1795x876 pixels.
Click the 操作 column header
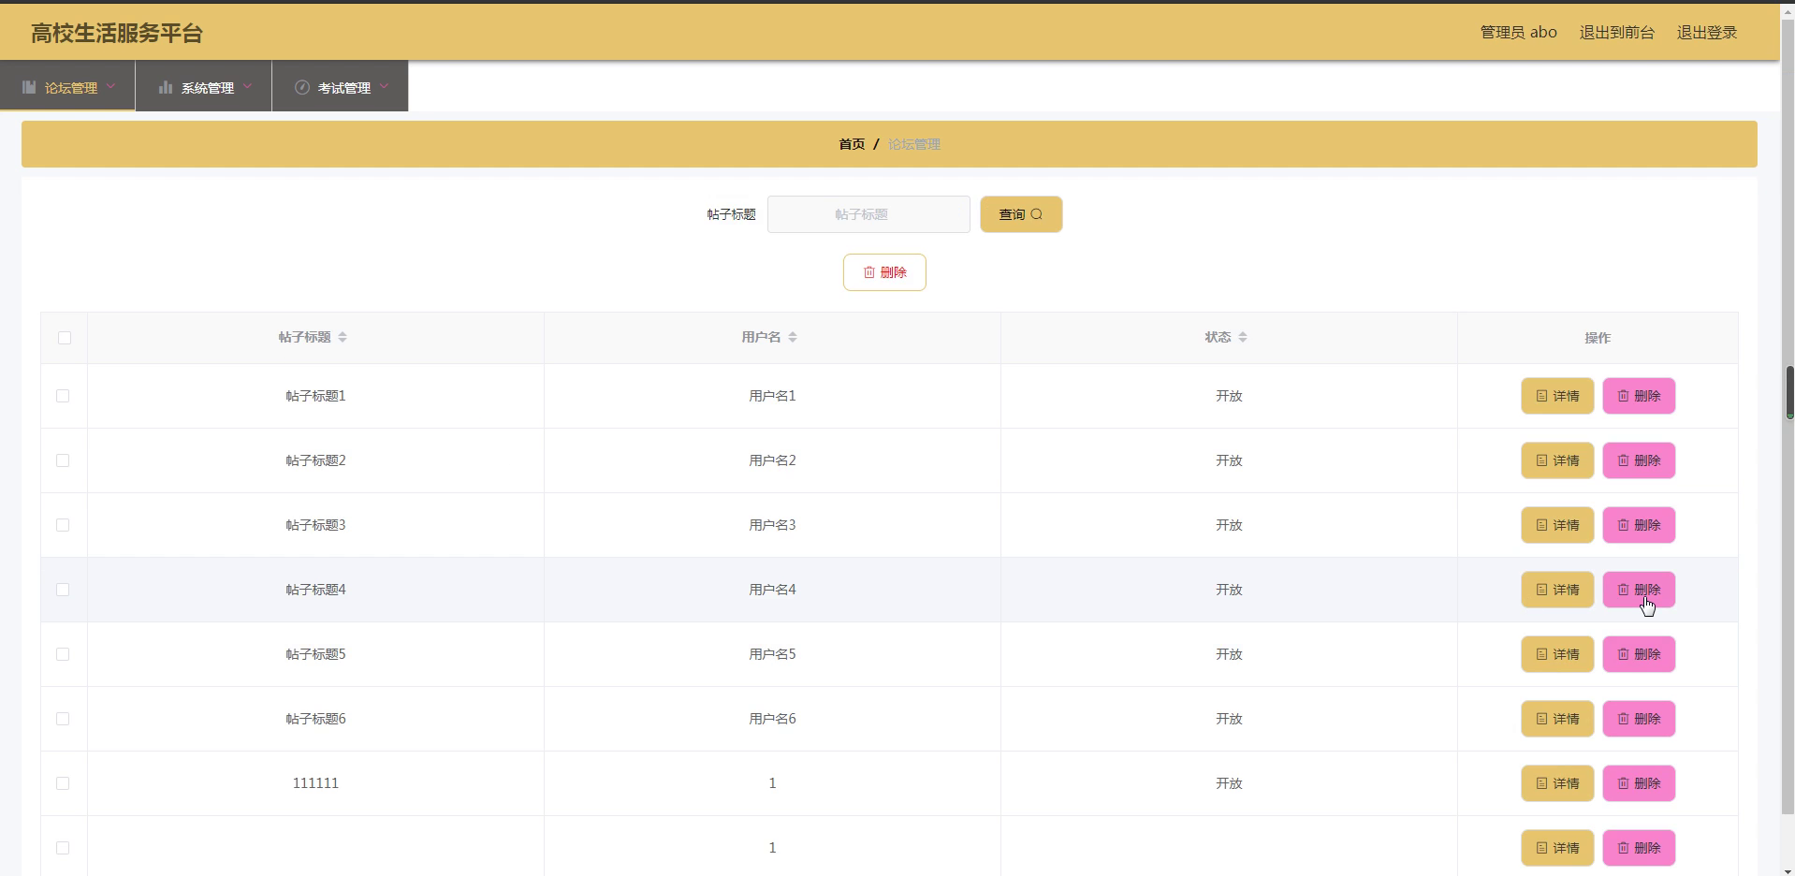(x=1598, y=338)
